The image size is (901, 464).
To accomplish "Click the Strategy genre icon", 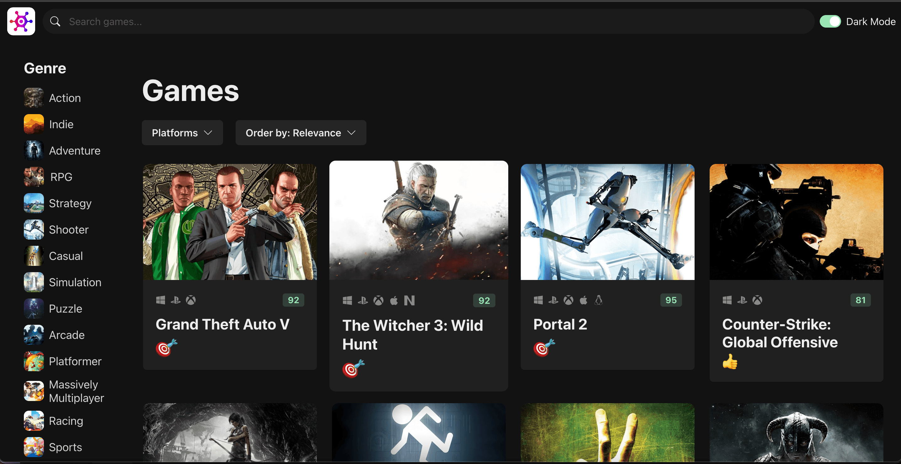I will click(34, 203).
